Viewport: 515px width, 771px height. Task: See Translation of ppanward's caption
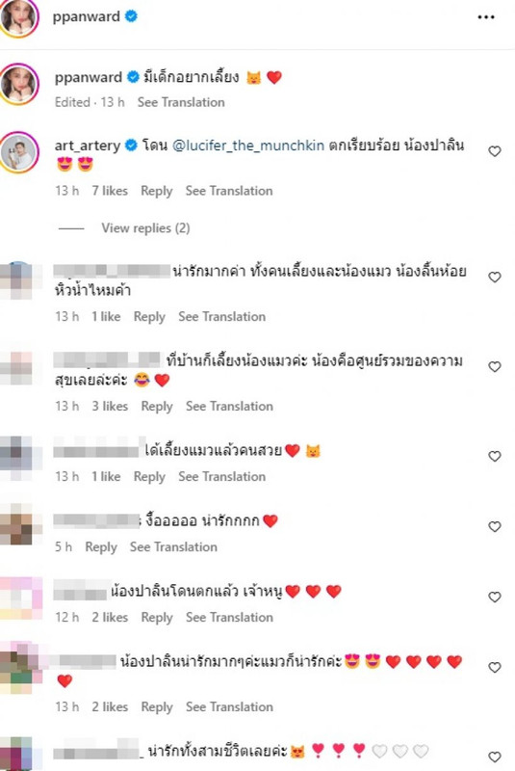point(181,102)
